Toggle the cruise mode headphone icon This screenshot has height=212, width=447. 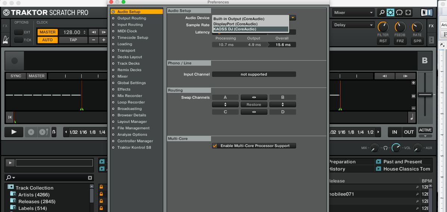click(x=399, y=13)
